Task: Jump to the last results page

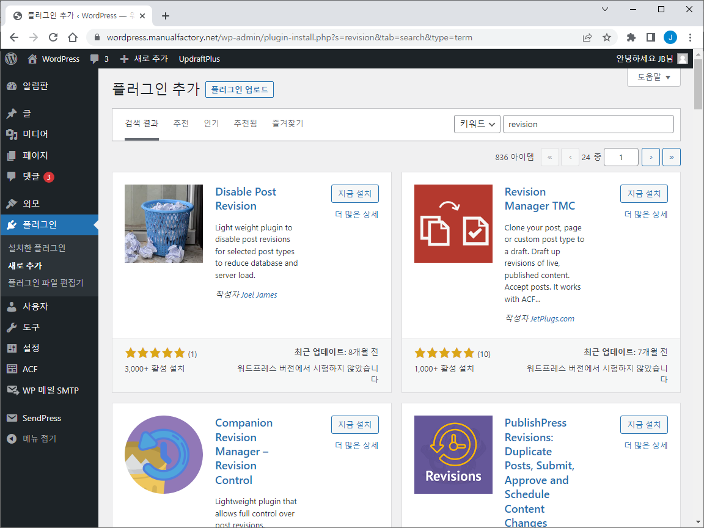Action: 671,157
